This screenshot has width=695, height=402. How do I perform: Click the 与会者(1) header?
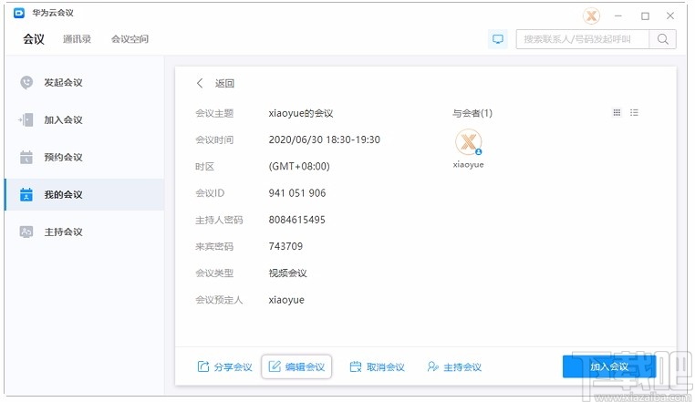pyautogui.click(x=472, y=113)
